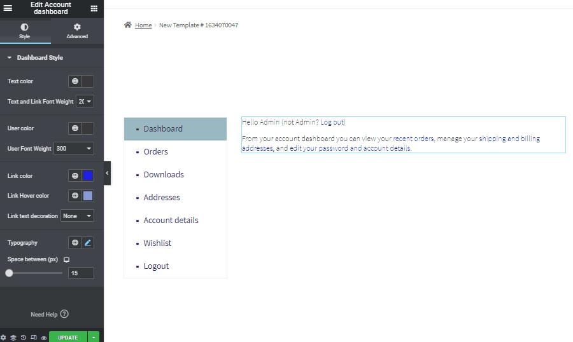573x342 pixels.
Task: Click the Home breadcrumb house icon
Action: 127,25
